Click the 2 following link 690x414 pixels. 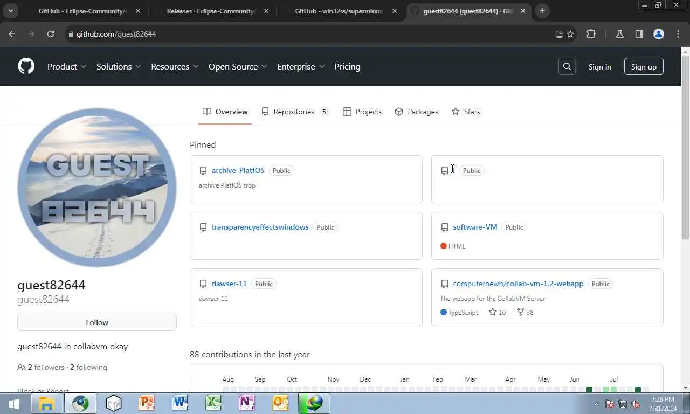88,367
